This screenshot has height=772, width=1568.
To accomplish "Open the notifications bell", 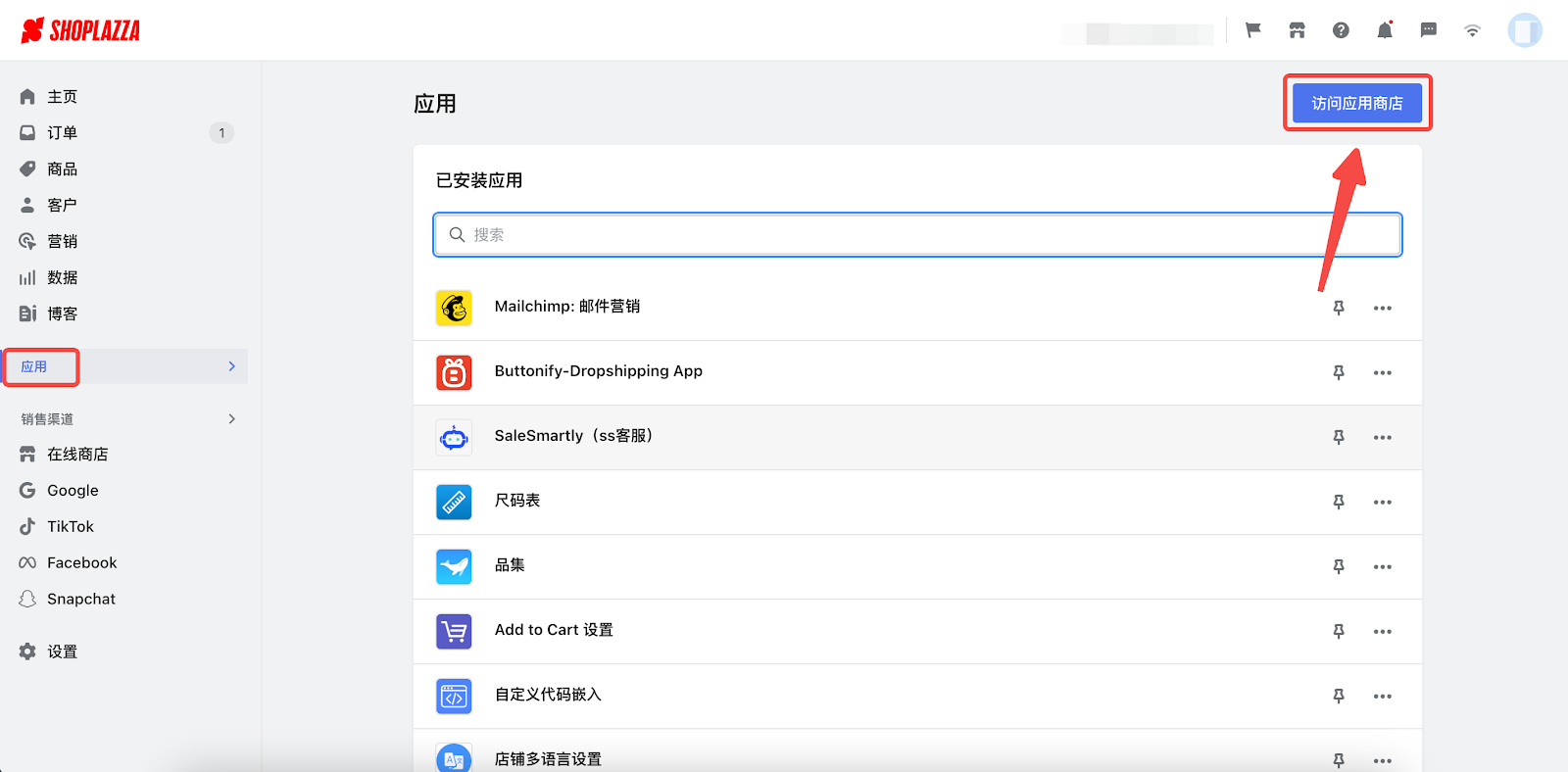I will click(1385, 30).
